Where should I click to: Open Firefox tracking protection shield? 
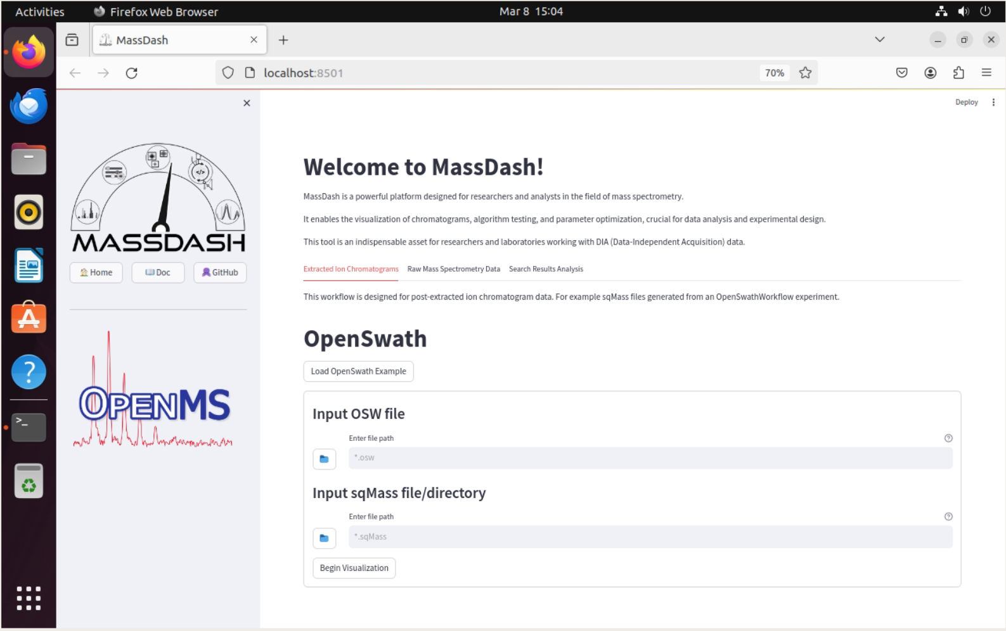pyautogui.click(x=228, y=73)
